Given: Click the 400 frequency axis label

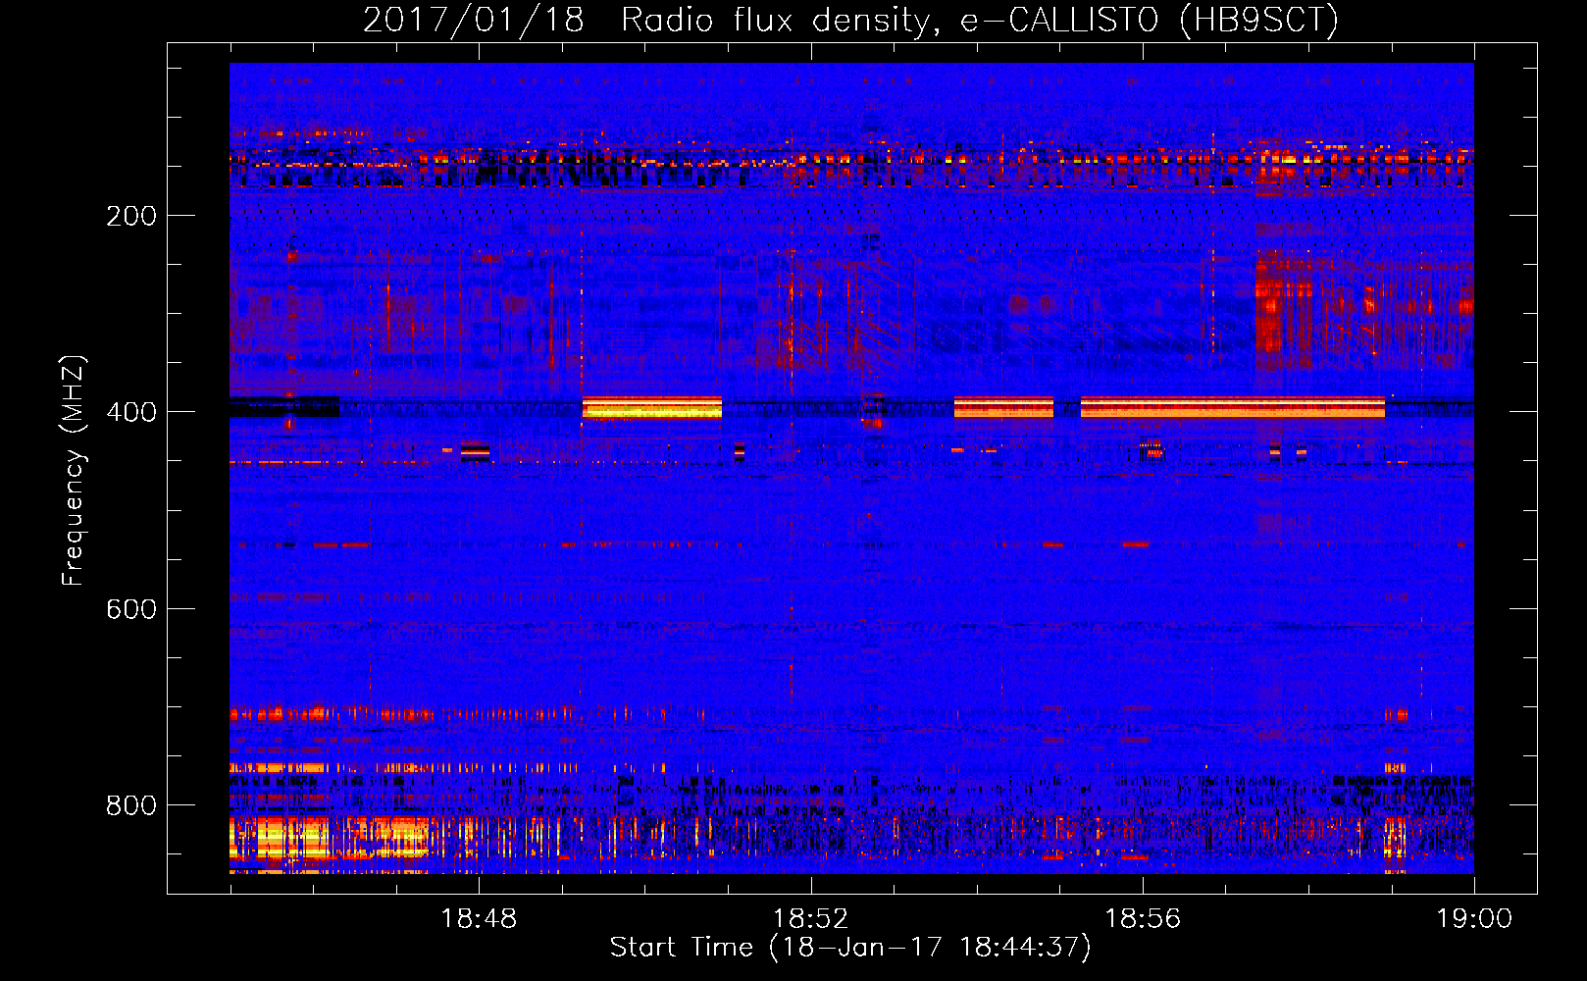Looking at the screenshot, I should click(x=131, y=412).
